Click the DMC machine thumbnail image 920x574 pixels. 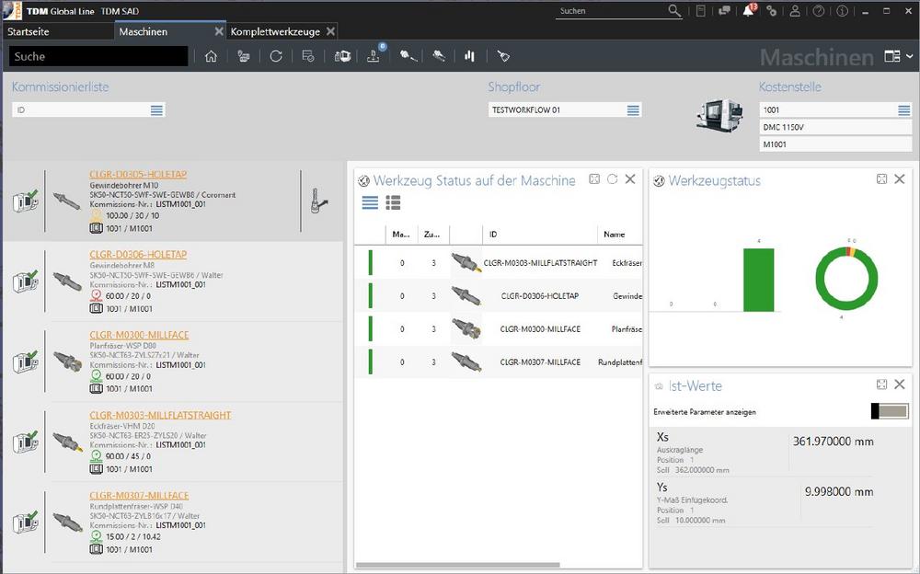point(720,114)
